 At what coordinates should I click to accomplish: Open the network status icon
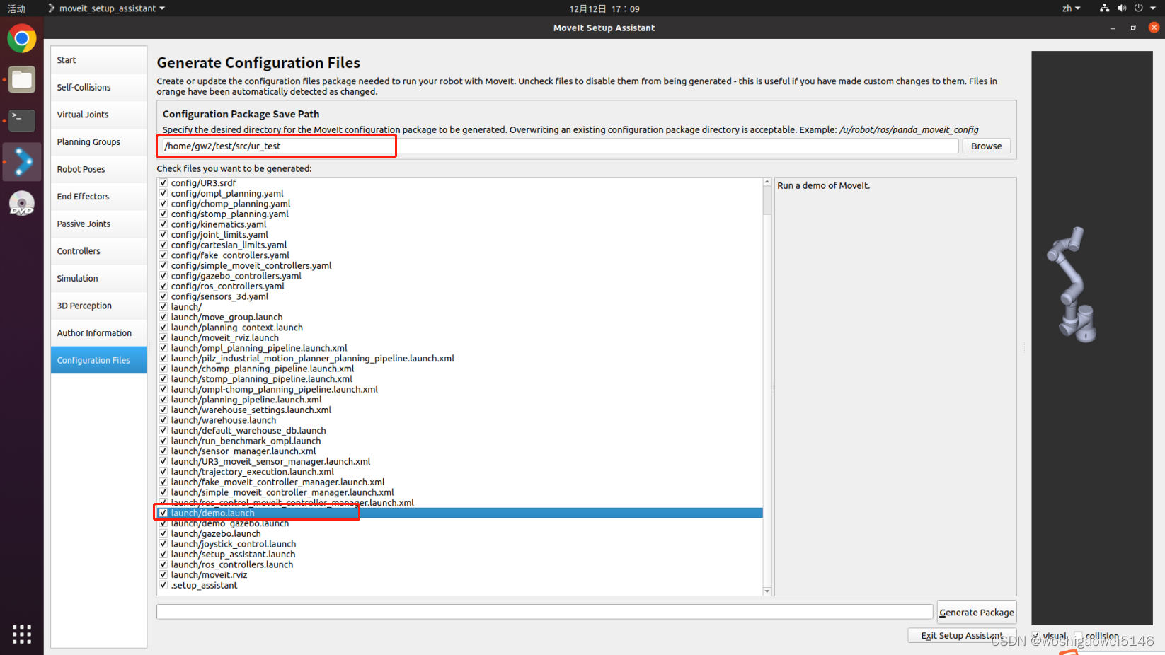[1104, 8]
